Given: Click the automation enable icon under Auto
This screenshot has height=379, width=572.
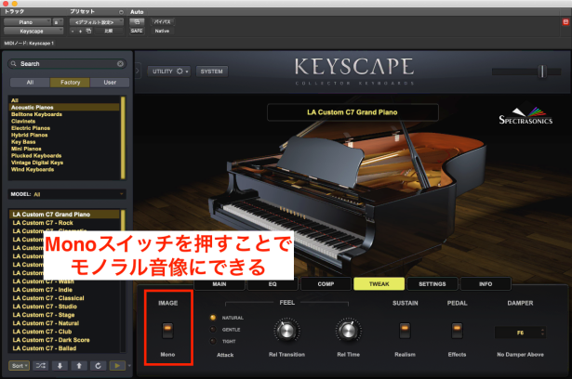Looking at the screenshot, I should (137, 22).
